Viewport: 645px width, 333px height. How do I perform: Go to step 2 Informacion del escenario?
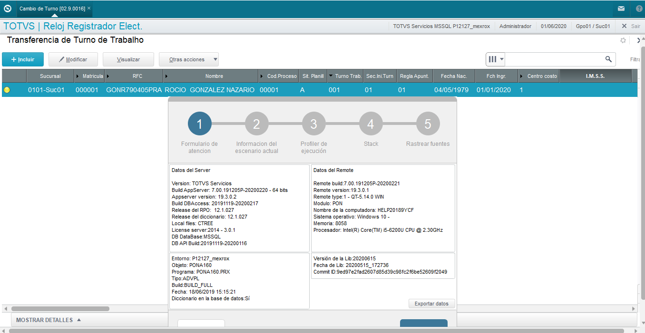256,124
